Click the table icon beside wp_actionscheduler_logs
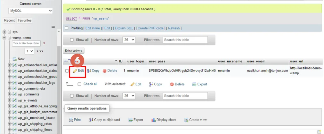 click(15, 83)
